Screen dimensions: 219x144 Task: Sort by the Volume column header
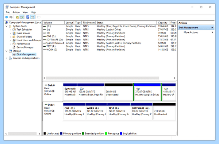[x=54, y=23]
